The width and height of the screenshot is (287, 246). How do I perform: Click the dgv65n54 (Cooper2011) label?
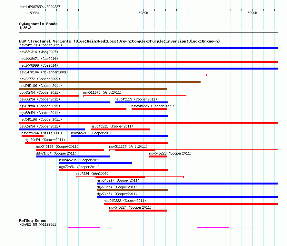coord(40,92)
